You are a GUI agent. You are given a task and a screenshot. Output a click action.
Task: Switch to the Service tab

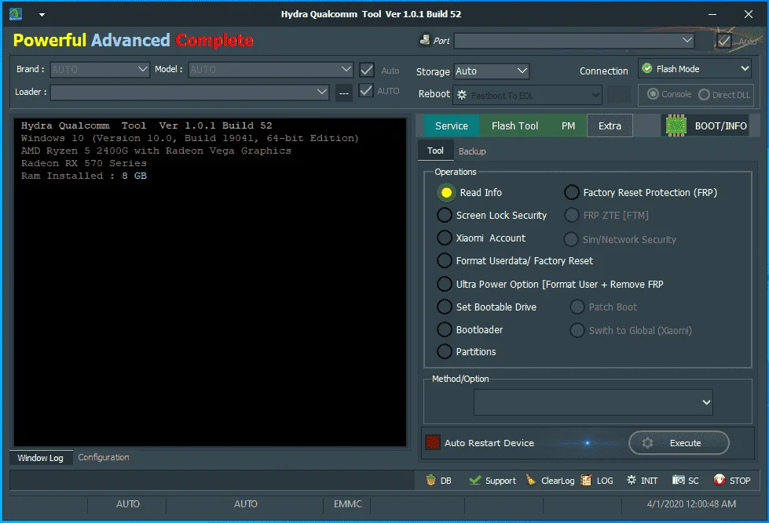(451, 126)
